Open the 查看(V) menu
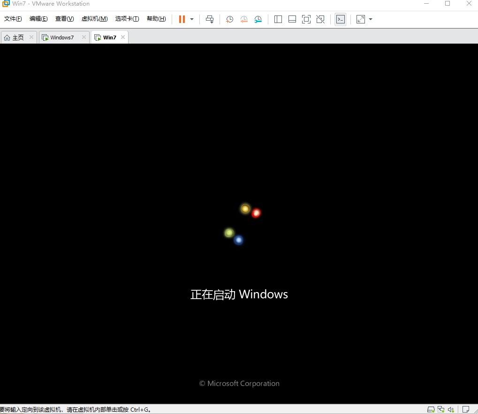This screenshot has height=414, width=478. 64,19
